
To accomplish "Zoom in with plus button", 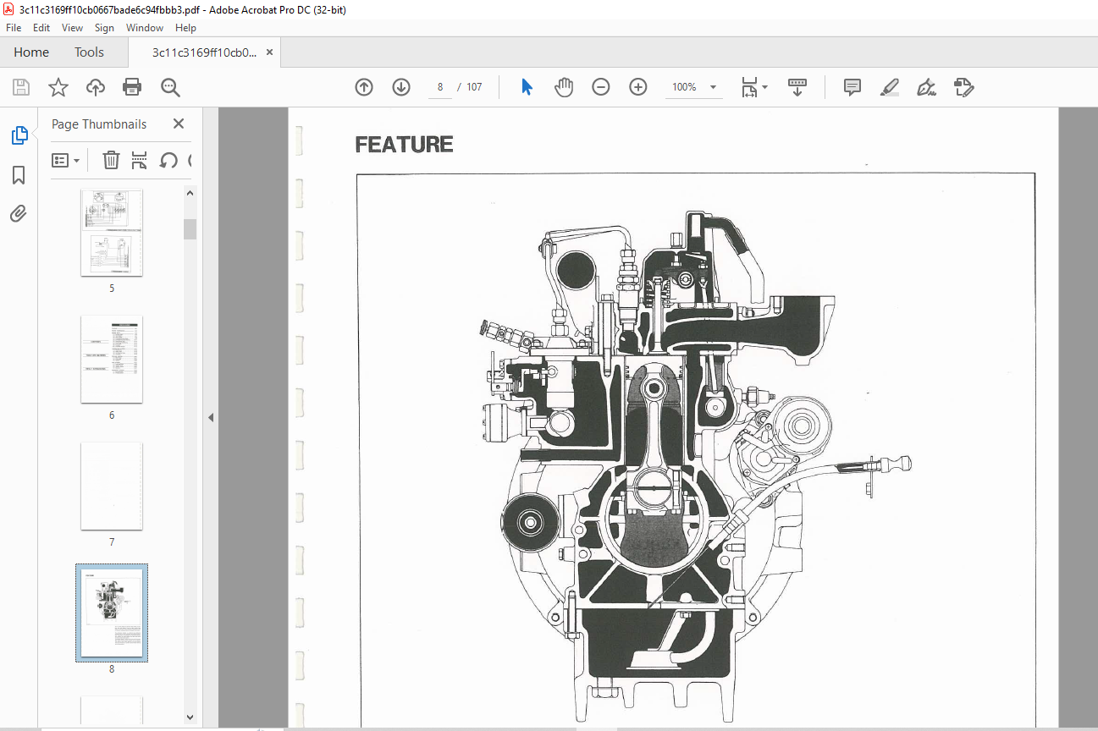I will [x=638, y=87].
